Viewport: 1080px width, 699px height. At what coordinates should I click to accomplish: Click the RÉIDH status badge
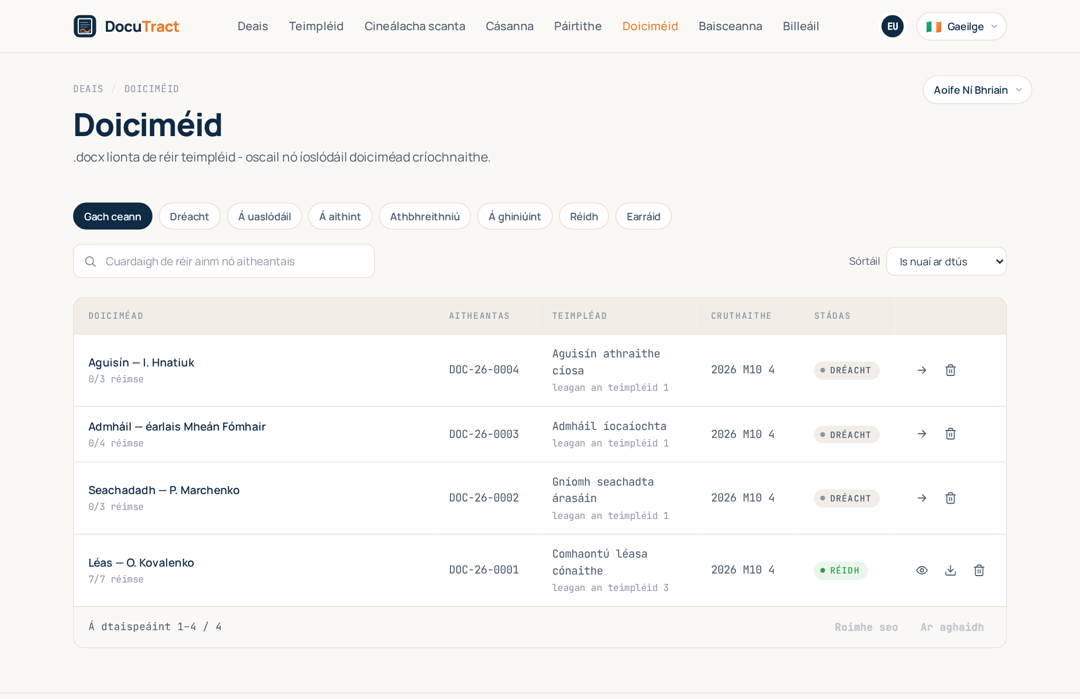840,570
